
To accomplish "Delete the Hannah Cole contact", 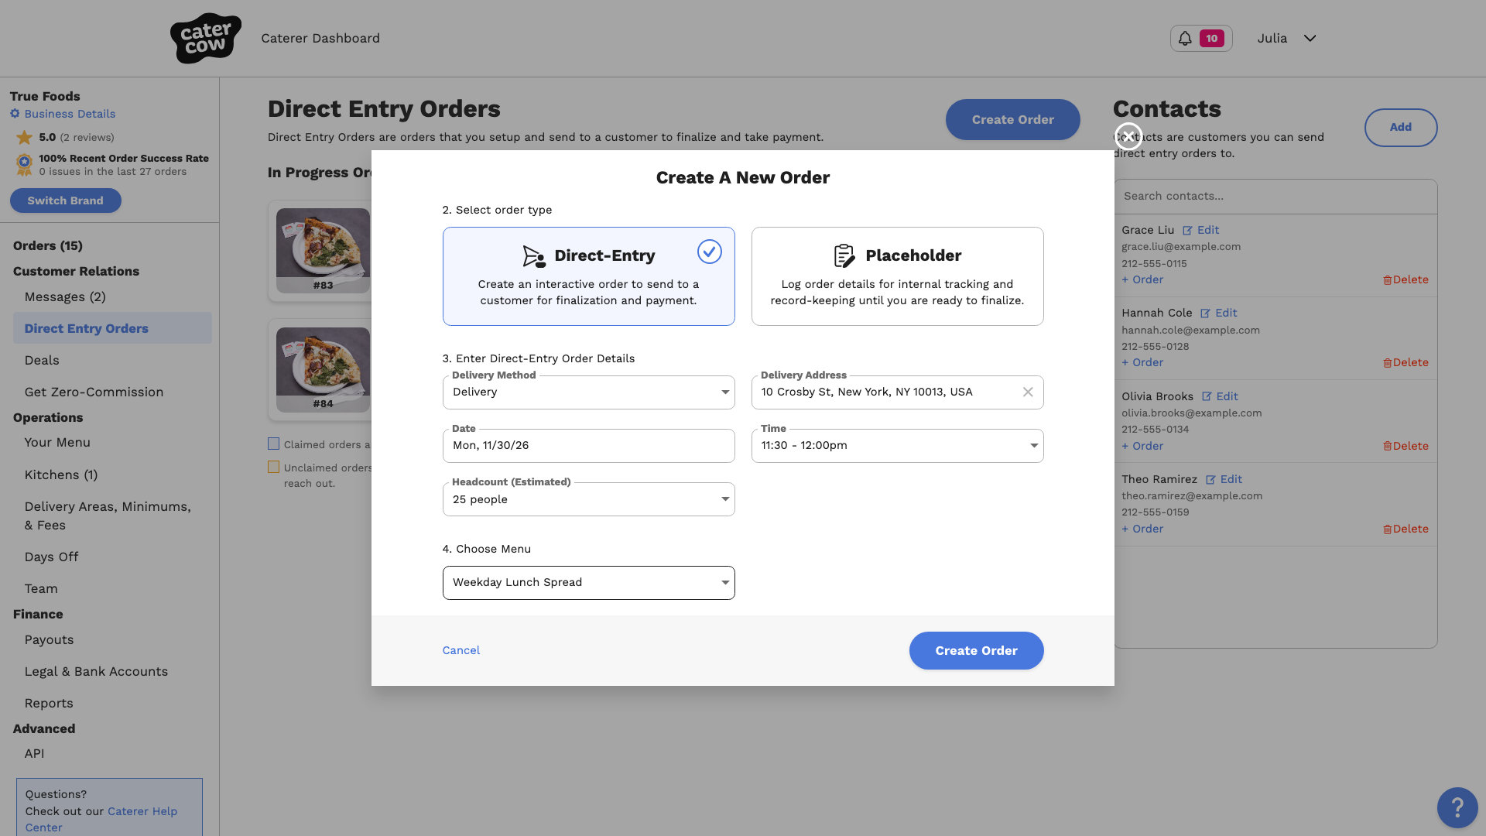I will click(x=1406, y=362).
